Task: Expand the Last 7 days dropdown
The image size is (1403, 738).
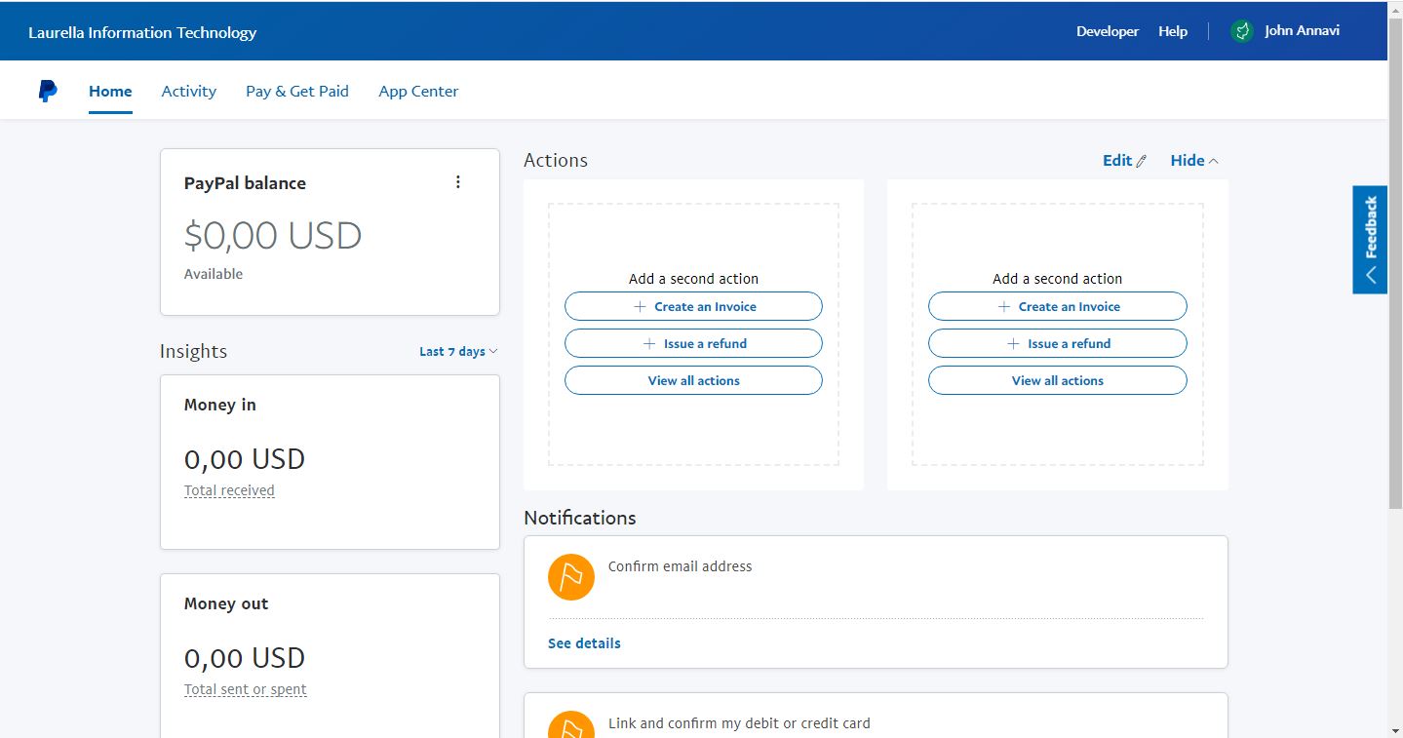Action: point(458,351)
